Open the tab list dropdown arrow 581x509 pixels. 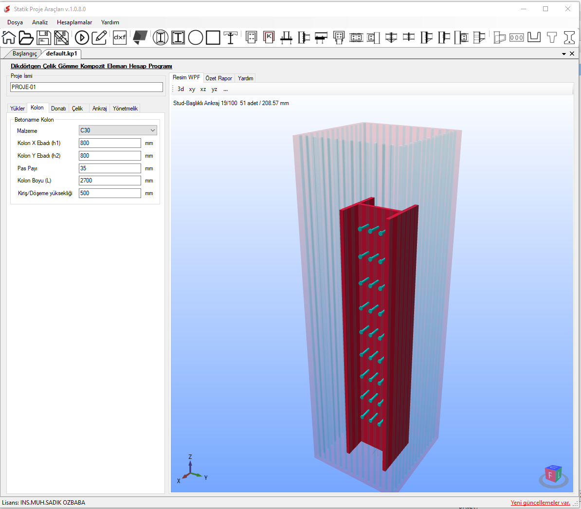[x=564, y=54]
